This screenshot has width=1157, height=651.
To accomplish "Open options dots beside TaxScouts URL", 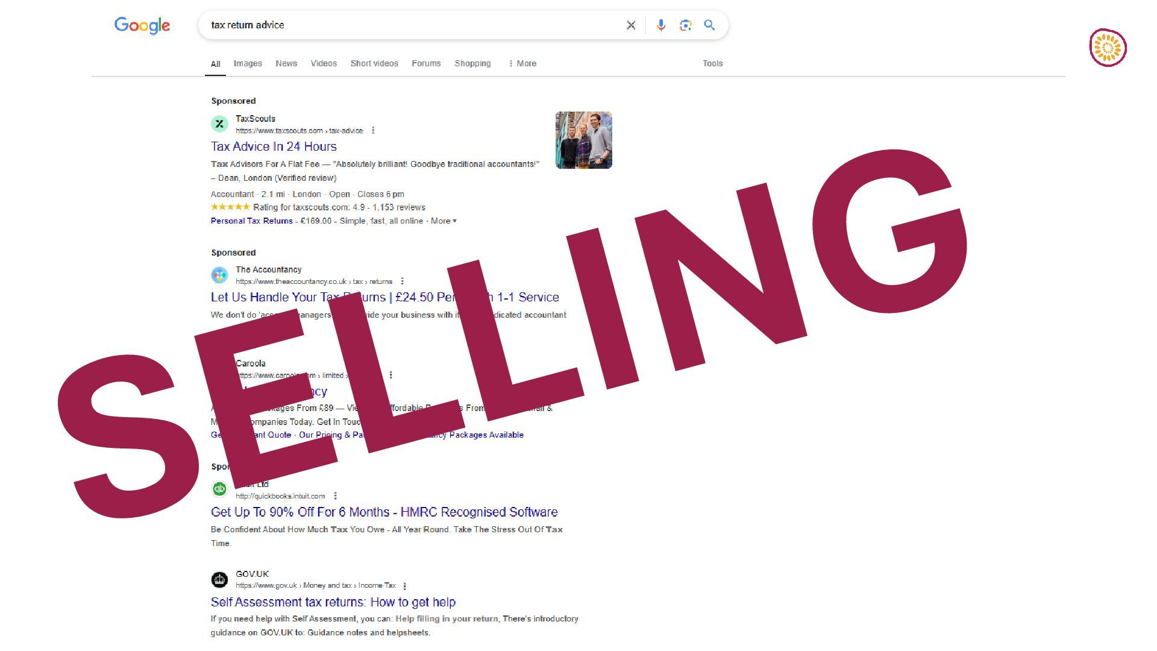I will pos(373,130).
